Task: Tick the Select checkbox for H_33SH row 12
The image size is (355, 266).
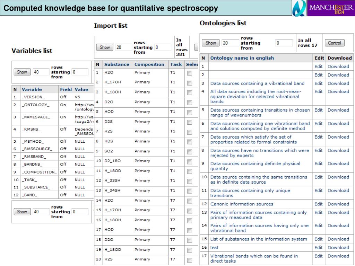Action: click(x=190, y=181)
